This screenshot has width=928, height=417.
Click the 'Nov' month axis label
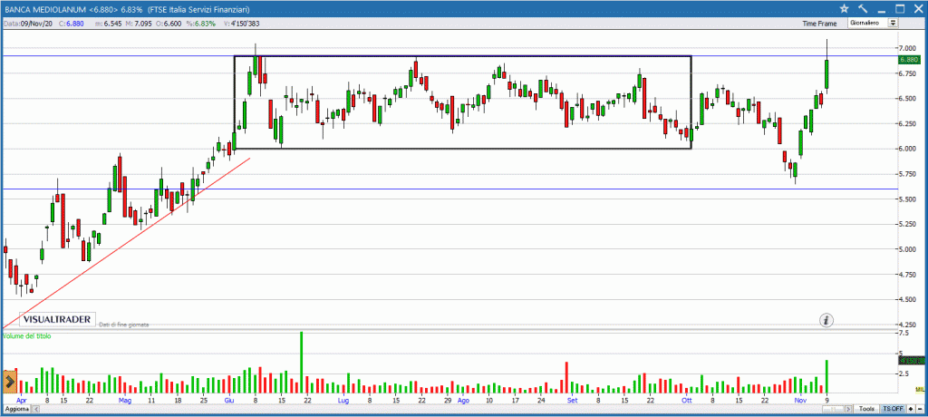800,401
